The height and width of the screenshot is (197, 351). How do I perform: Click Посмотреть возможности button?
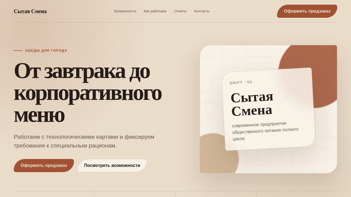coord(112,166)
